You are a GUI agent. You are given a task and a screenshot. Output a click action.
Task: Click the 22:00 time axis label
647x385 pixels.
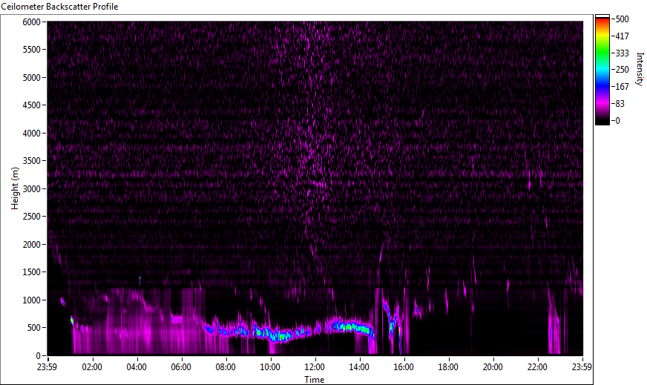537,367
